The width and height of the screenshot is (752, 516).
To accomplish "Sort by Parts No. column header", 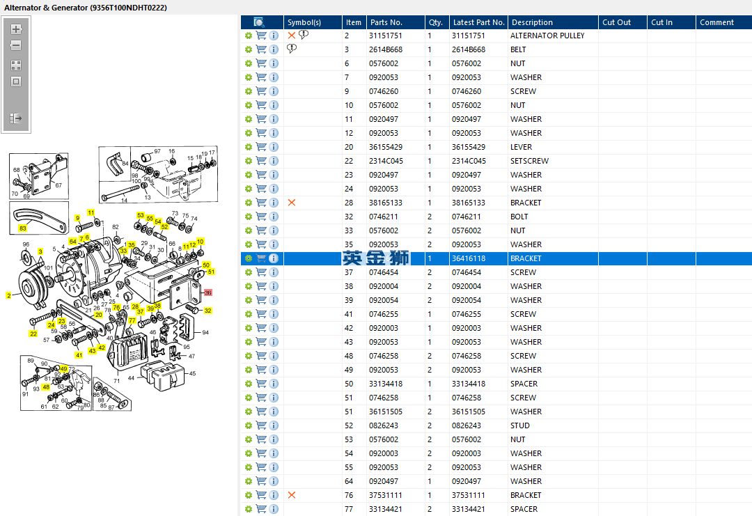I will click(395, 22).
